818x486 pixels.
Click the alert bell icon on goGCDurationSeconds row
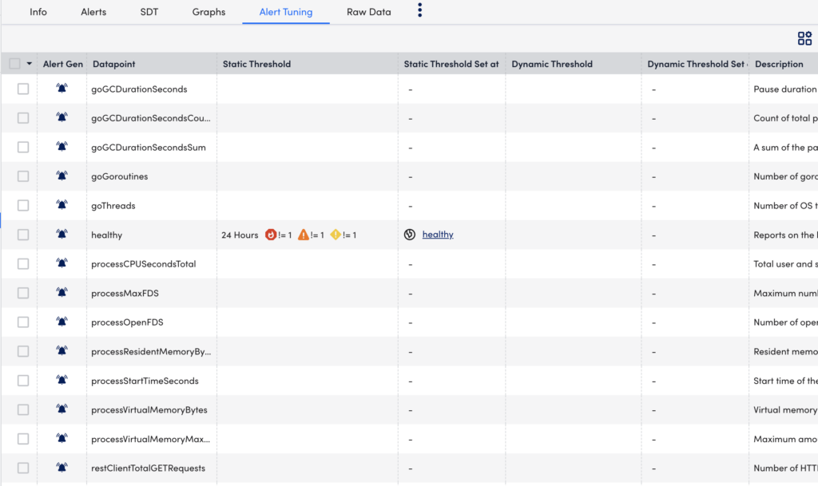(62, 89)
